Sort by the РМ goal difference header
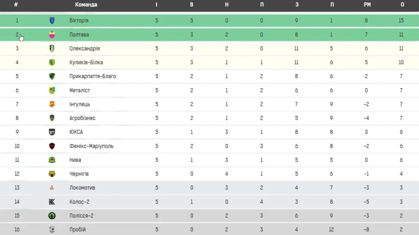The image size is (419, 235). pos(367,5)
